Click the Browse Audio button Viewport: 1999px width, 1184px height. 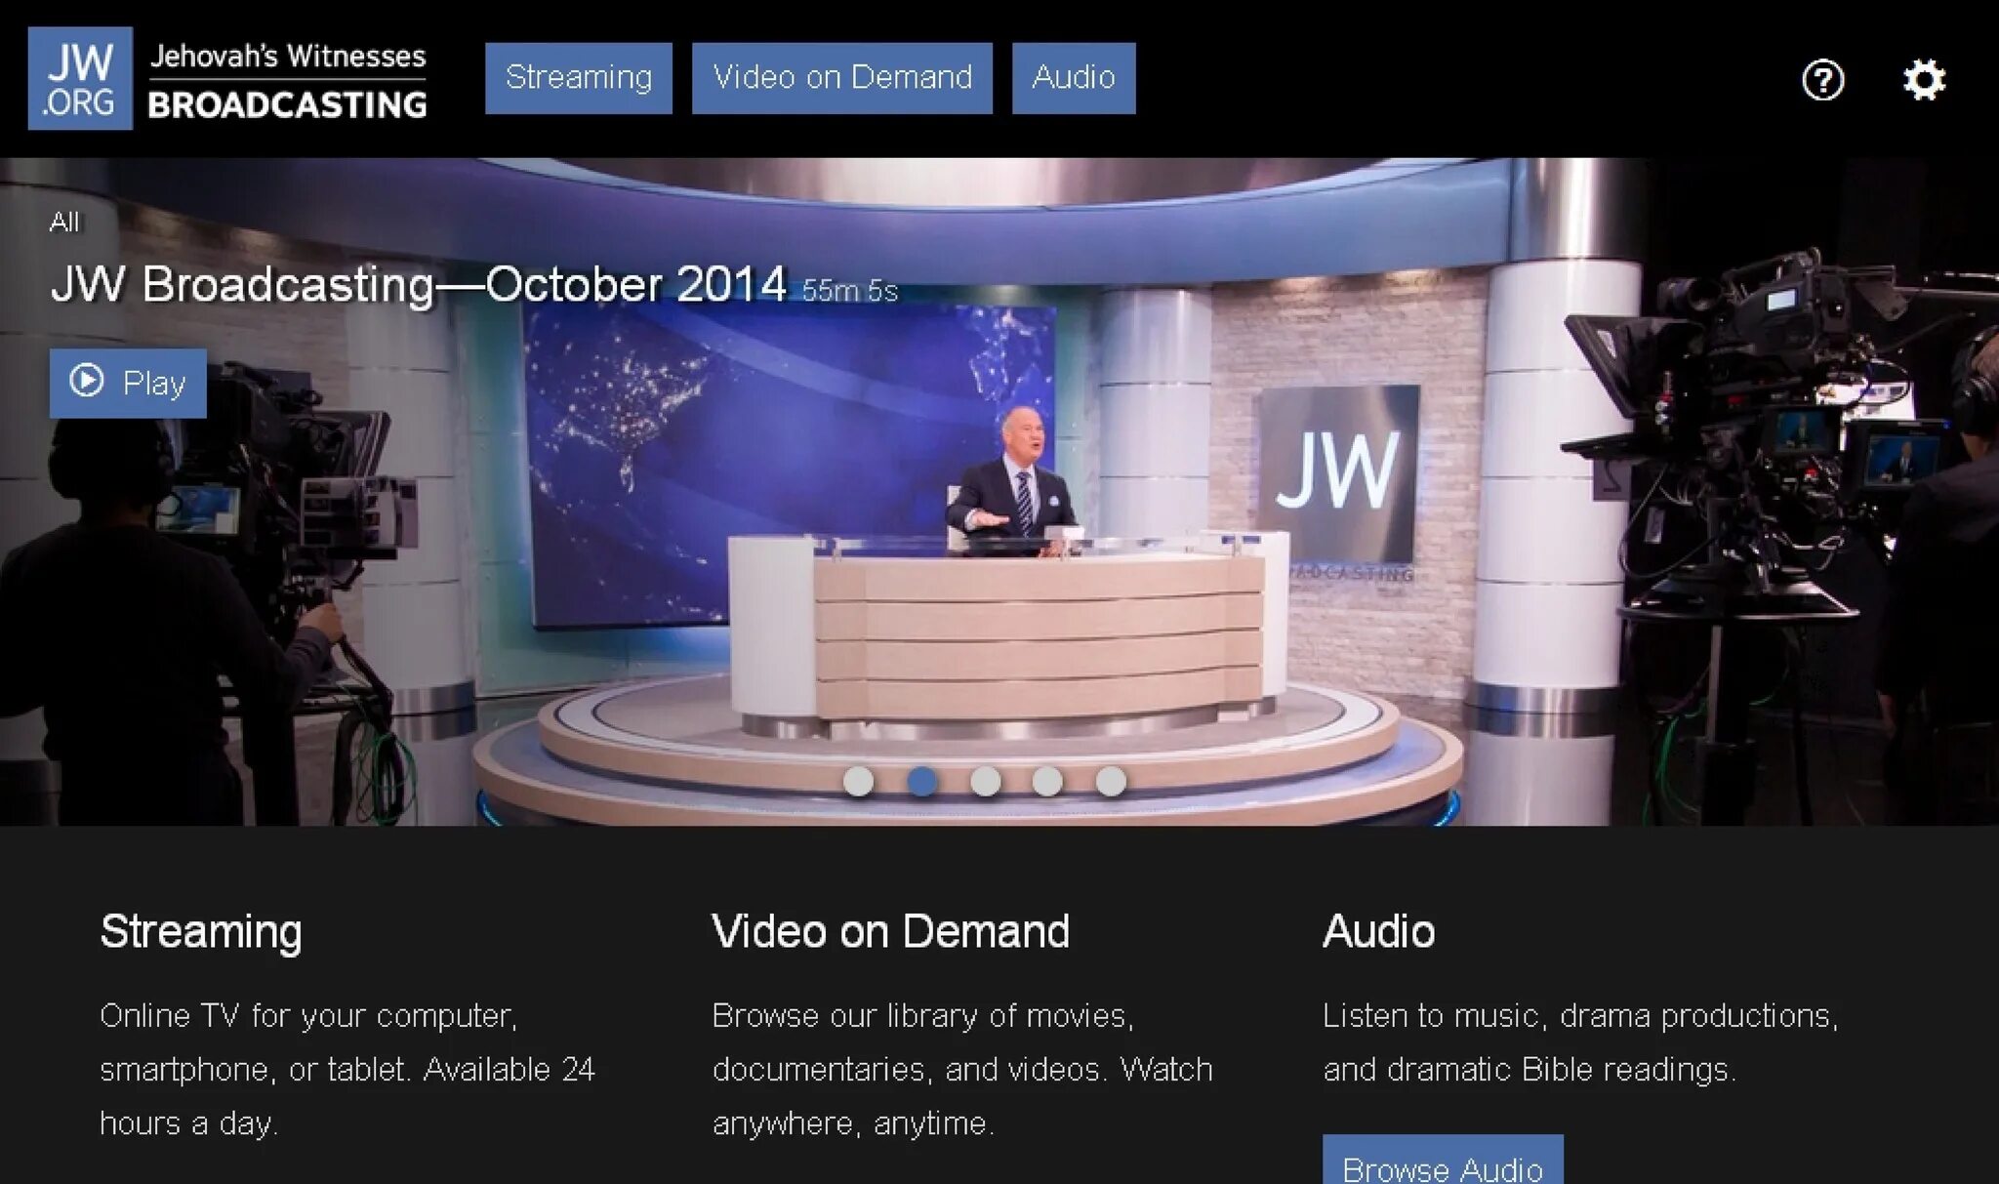point(1443,1162)
